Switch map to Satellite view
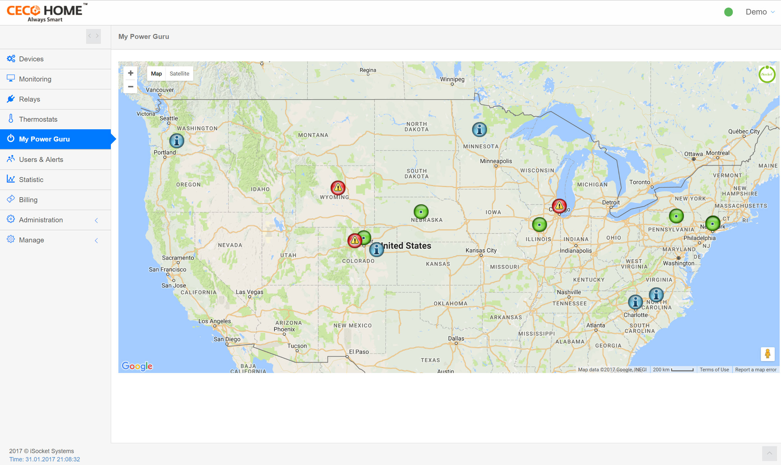Image resolution: width=781 pixels, height=465 pixels. click(x=179, y=74)
